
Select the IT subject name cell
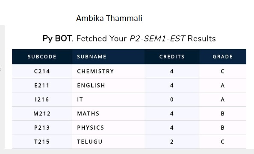pyautogui.click(x=80, y=99)
